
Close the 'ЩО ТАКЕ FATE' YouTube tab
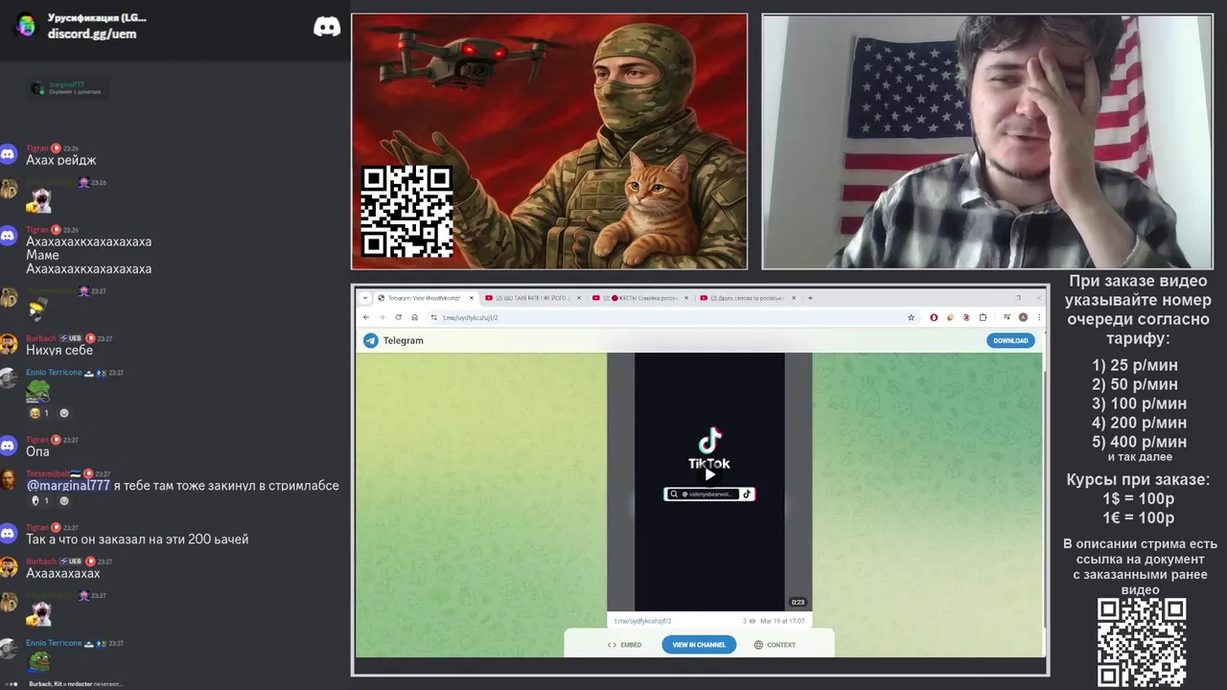pos(578,298)
